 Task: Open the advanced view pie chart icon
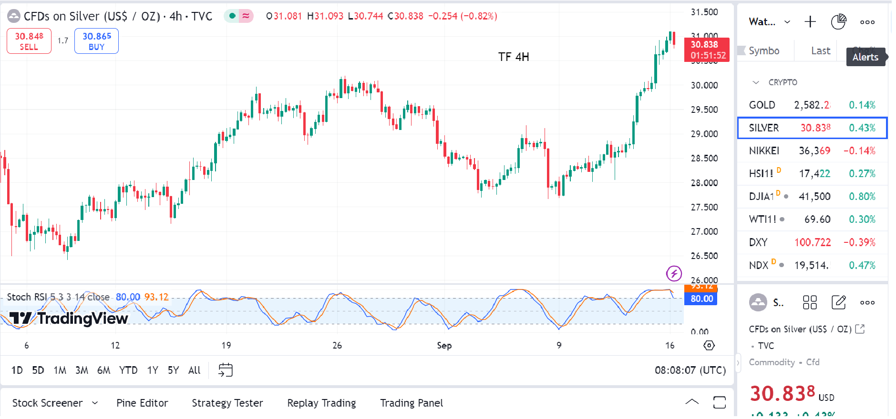click(838, 22)
